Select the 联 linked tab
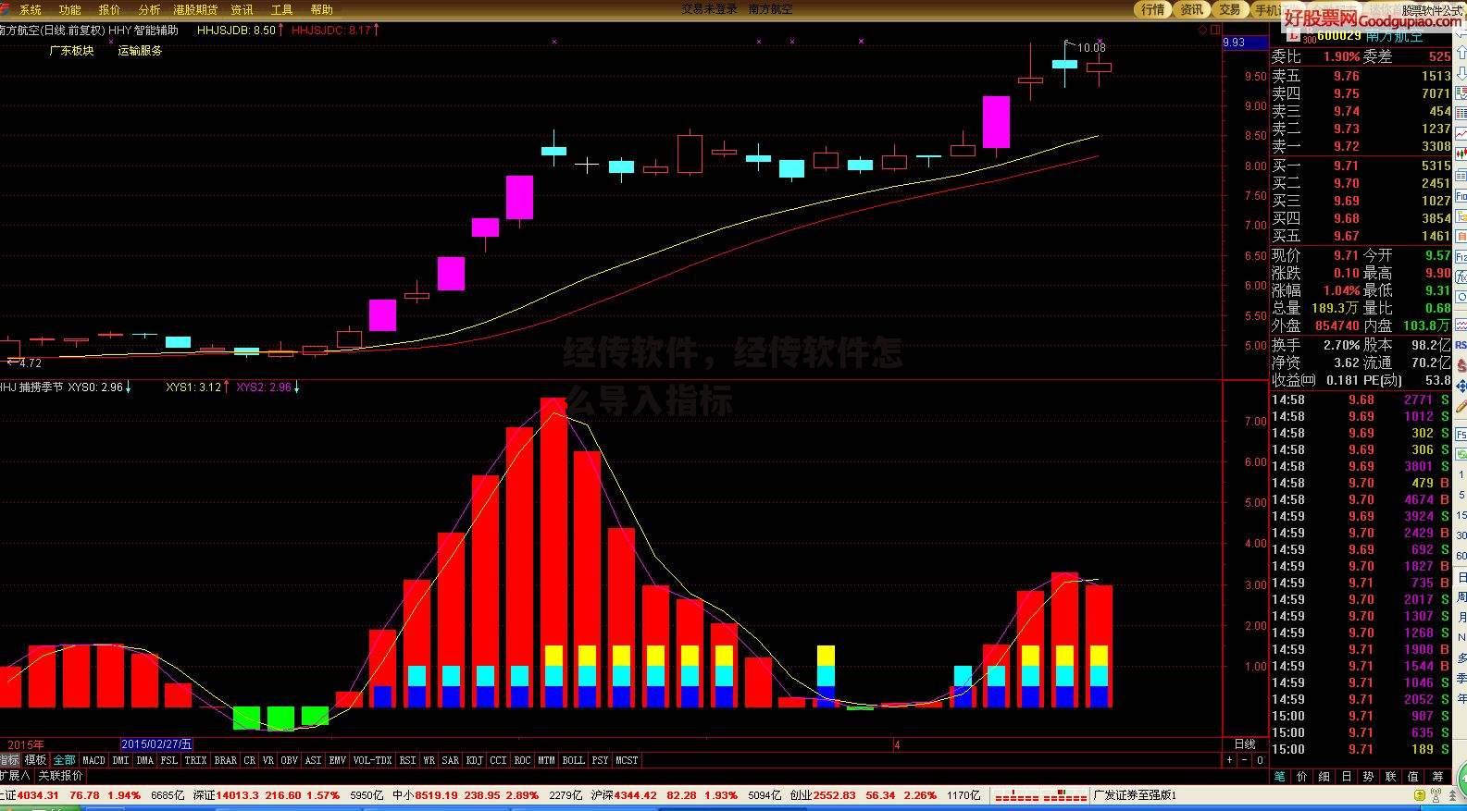 [x=1390, y=777]
